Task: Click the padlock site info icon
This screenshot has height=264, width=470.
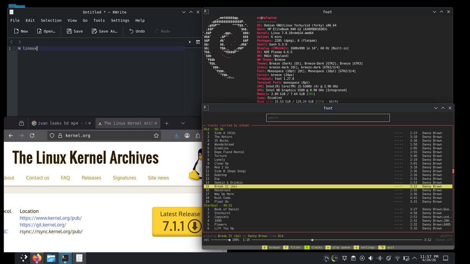Action: tap(60, 136)
